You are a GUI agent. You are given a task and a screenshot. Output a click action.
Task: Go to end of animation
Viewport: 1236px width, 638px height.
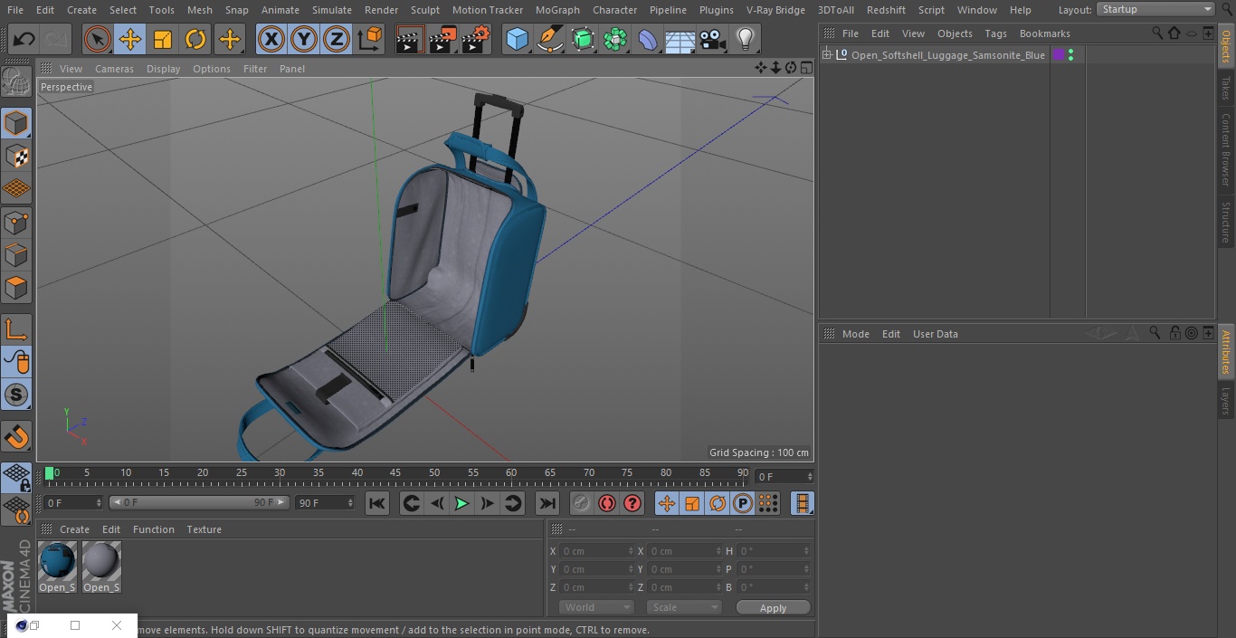(x=547, y=503)
